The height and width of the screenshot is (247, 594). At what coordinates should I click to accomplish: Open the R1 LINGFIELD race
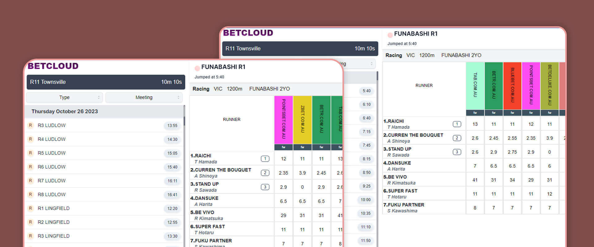(x=104, y=208)
